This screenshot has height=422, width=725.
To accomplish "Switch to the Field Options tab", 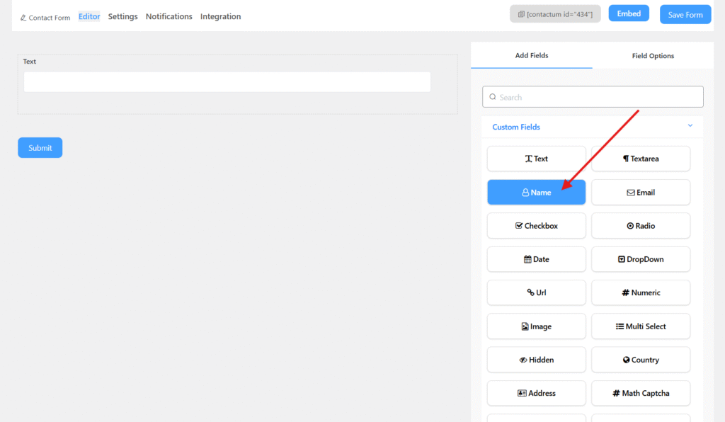I will (x=652, y=56).
